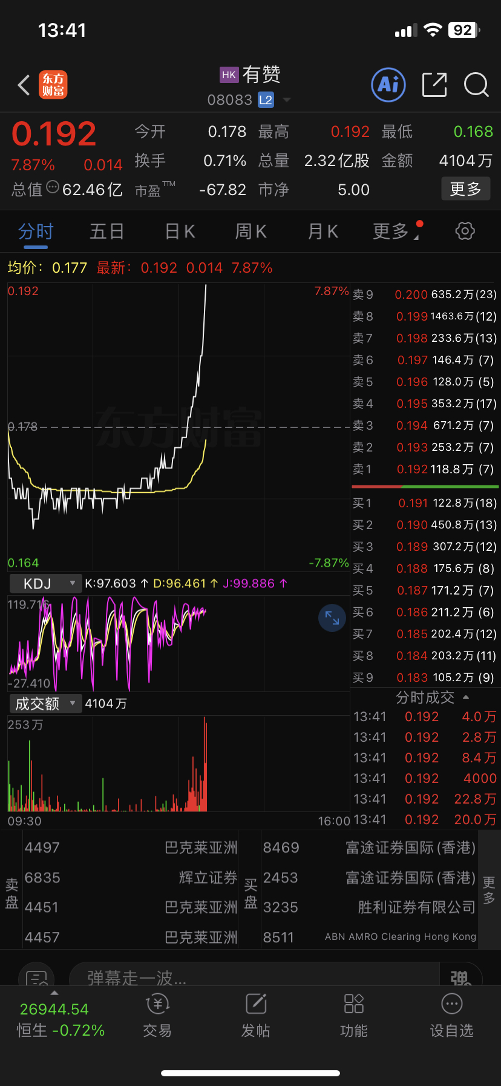The image size is (501, 1086).
Task: Open the Ai assistant icon
Action: coord(388,85)
